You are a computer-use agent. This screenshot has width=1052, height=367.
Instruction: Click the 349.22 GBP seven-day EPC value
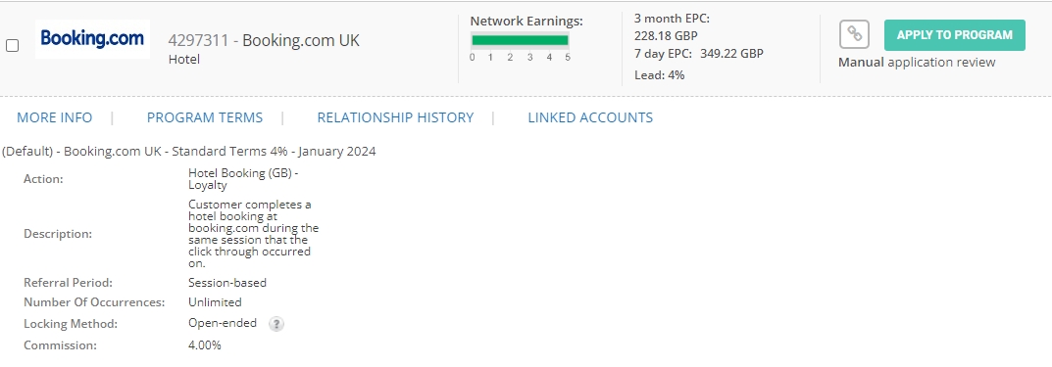point(731,54)
